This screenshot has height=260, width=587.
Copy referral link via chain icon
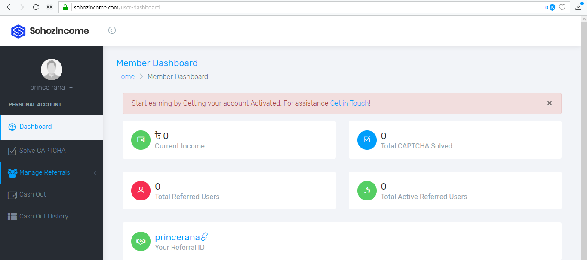pos(205,236)
